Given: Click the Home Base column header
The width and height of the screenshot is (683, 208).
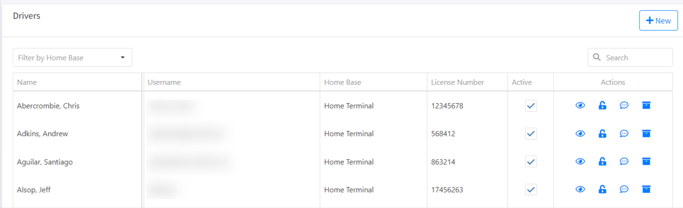Looking at the screenshot, I should [343, 82].
